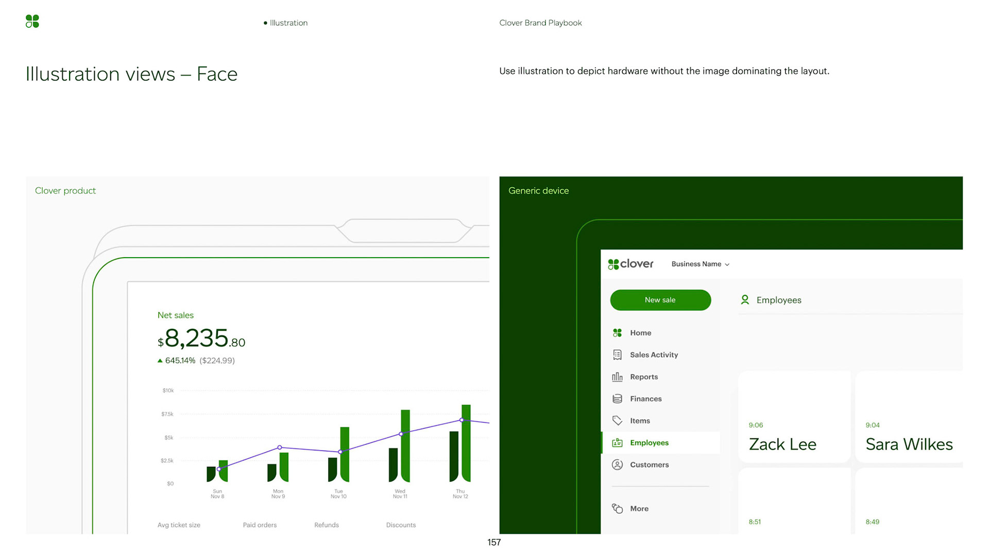Screen dimensions: 989x555
Task: Click the More icon in sidebar
Action: (617, 509)
